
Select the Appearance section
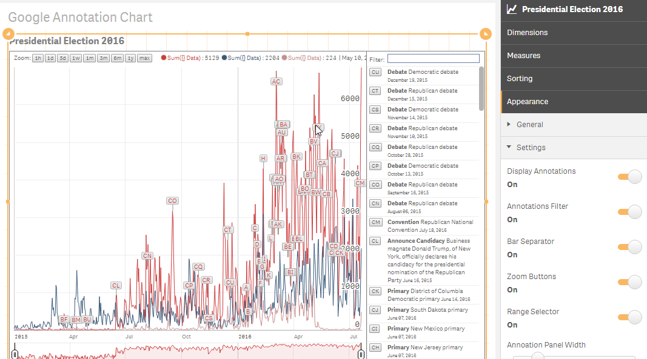click(x=574, y=102)
